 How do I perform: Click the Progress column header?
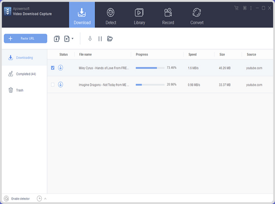(142, 55)
